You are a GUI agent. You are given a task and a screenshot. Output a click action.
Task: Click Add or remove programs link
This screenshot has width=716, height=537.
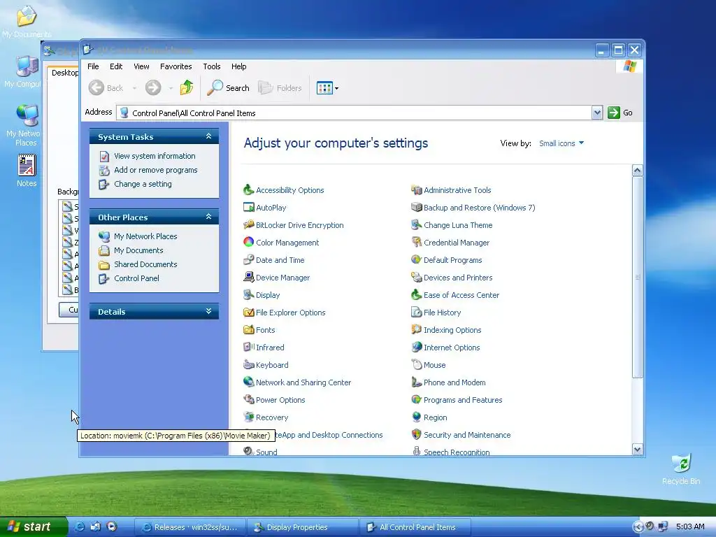tap(156, 170)
